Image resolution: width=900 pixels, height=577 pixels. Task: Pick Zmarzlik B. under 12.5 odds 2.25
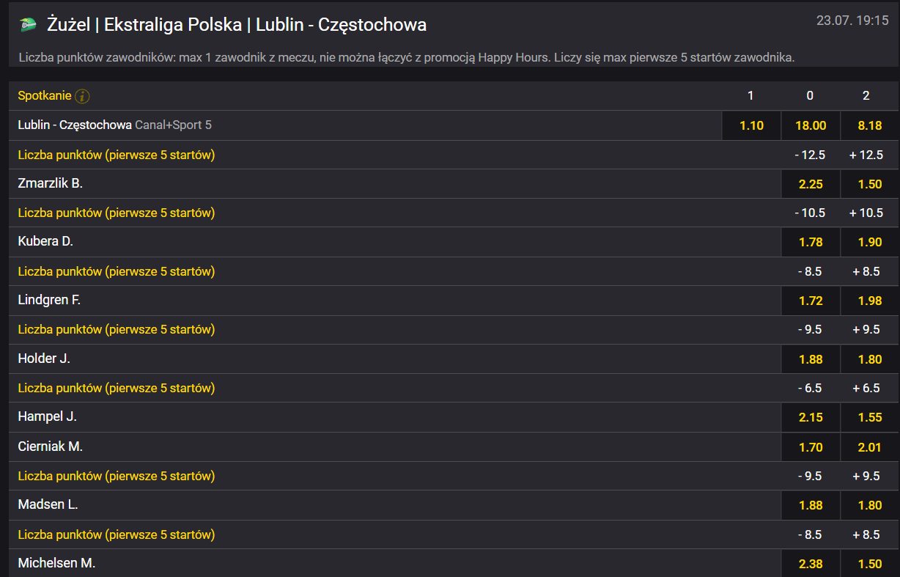(x=811, y=184)
